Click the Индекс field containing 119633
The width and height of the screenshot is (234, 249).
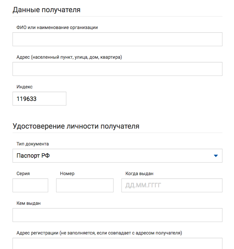point(39,99)
